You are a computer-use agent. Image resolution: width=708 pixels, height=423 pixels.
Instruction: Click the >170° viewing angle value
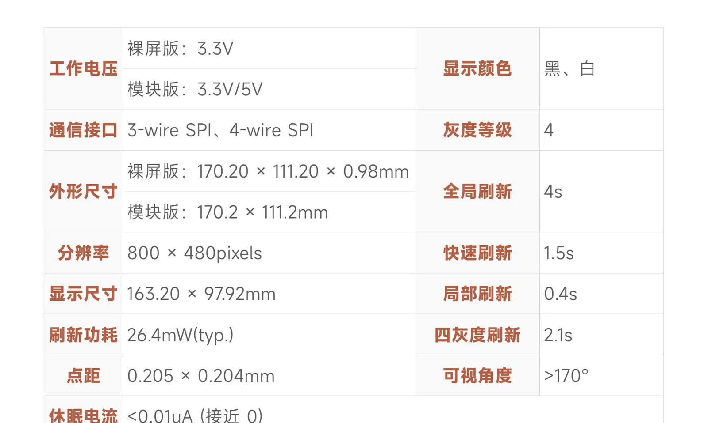566,376
